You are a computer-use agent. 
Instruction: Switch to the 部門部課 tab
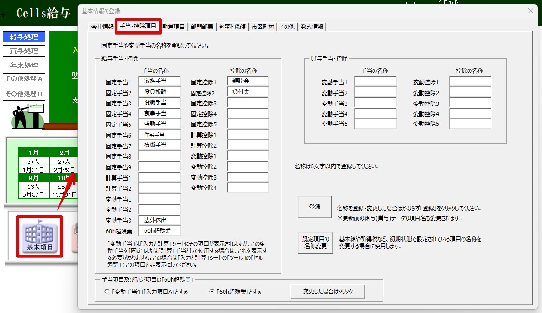[x=202, y=27]
